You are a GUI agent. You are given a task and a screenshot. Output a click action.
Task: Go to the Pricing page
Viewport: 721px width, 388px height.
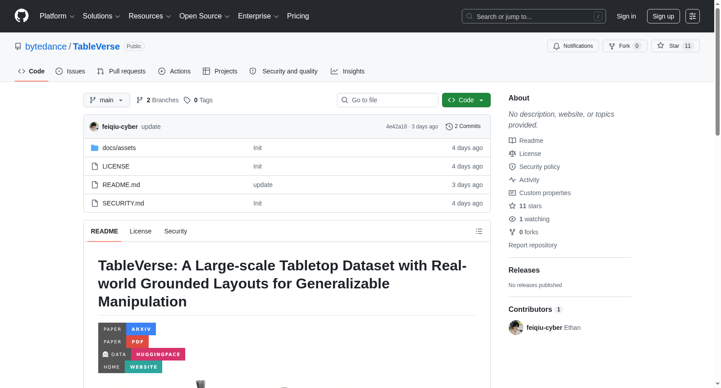[298, 16]
